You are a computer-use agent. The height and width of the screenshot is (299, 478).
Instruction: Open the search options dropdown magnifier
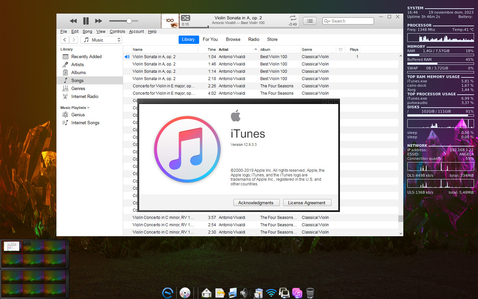(327, 21)
